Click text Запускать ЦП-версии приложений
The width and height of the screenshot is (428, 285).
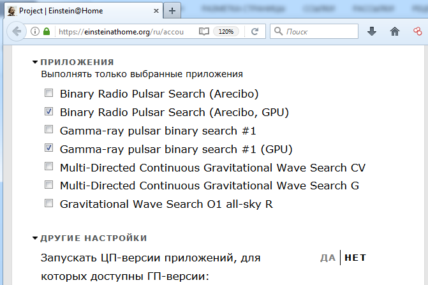[x=138, y=258]
